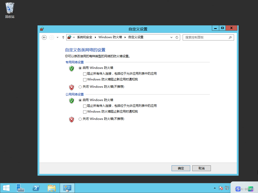The width and height of the screenshot is (258, 193).
Task: Open File Explorer from taskbar
Action: click(52, 188)
